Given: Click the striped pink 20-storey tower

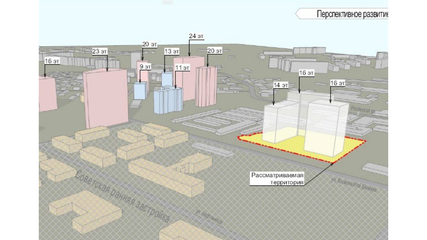Looking at the screenshot, I should (206, 86).
